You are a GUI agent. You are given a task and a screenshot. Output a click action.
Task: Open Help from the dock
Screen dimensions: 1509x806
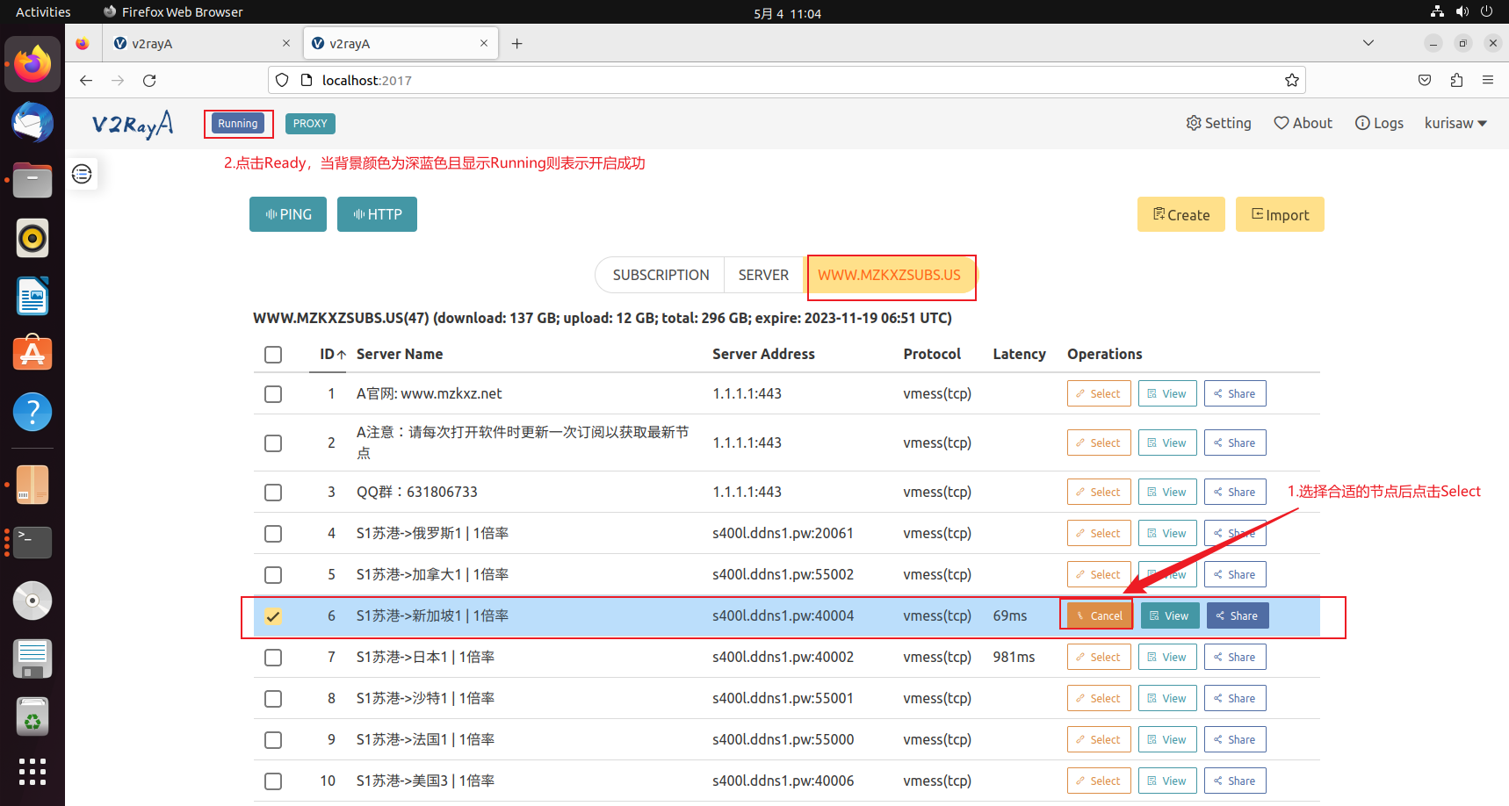coord(32,412)
